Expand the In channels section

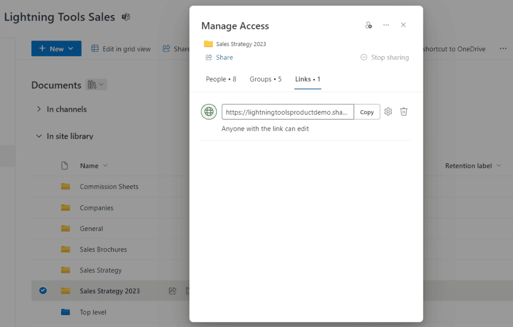point(39,109)
